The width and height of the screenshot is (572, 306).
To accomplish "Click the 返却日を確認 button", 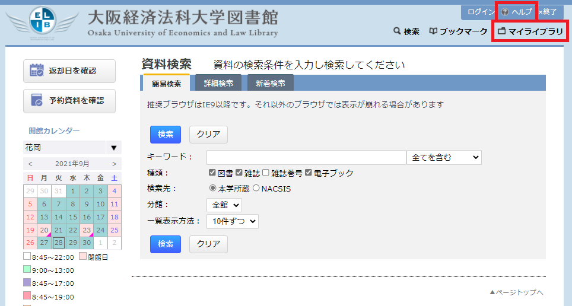I will point(69,71).
